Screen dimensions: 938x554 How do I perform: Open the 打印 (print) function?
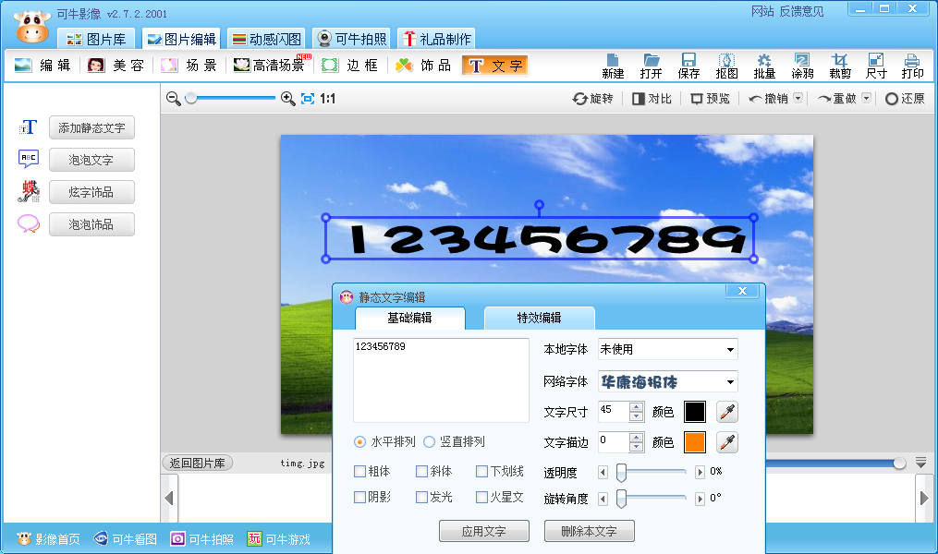click(912, 65)
